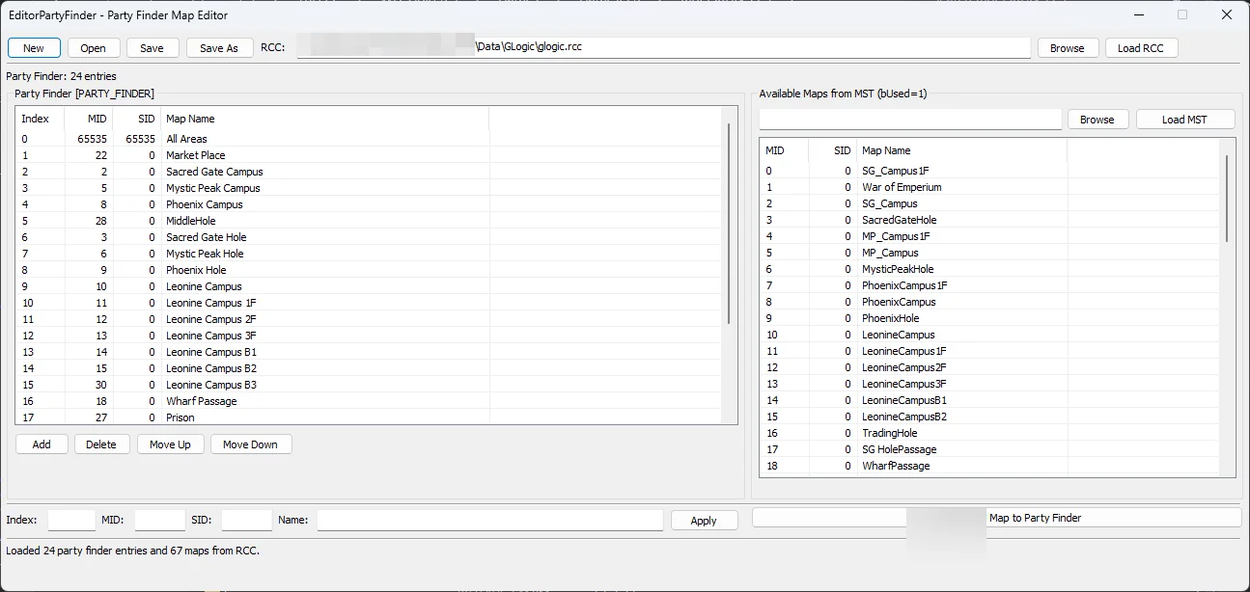1250x592 pixels.
Task: Add a new party finder entry
Action: 42,444
